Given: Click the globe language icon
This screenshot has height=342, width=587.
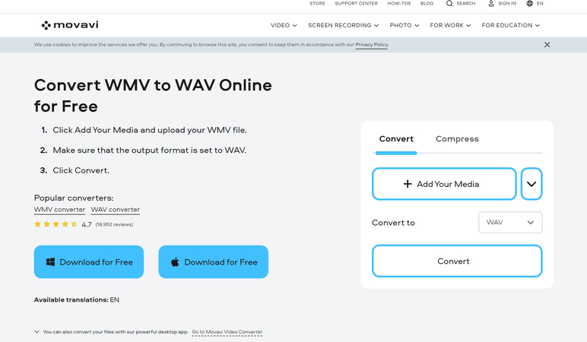Looking at the screenshot, I should [530, 3].
